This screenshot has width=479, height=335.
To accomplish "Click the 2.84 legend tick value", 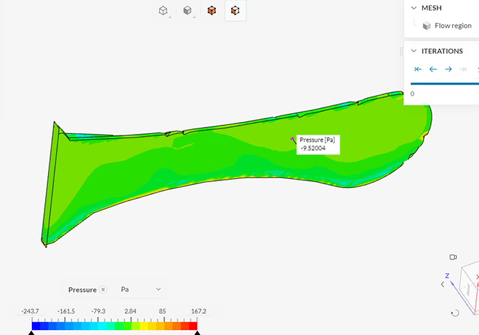I will (x=131, y=311).
